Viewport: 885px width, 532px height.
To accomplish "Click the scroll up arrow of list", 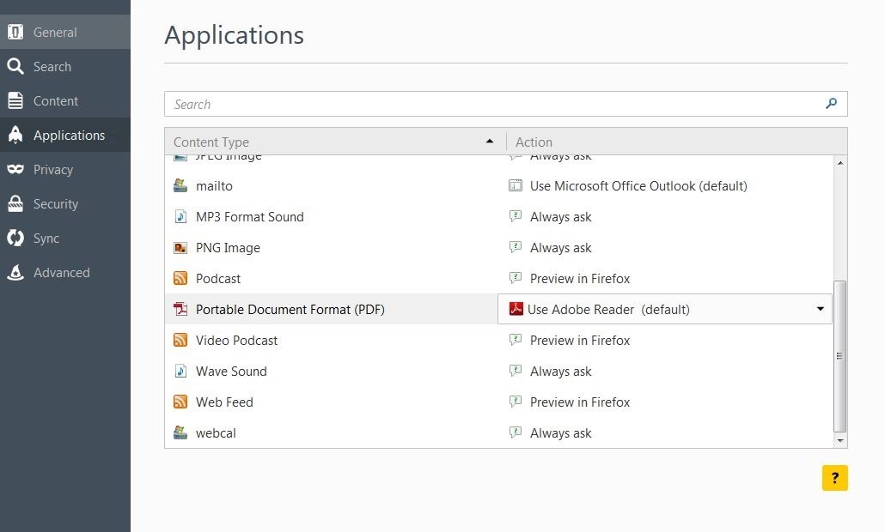I will pos(840,163).
